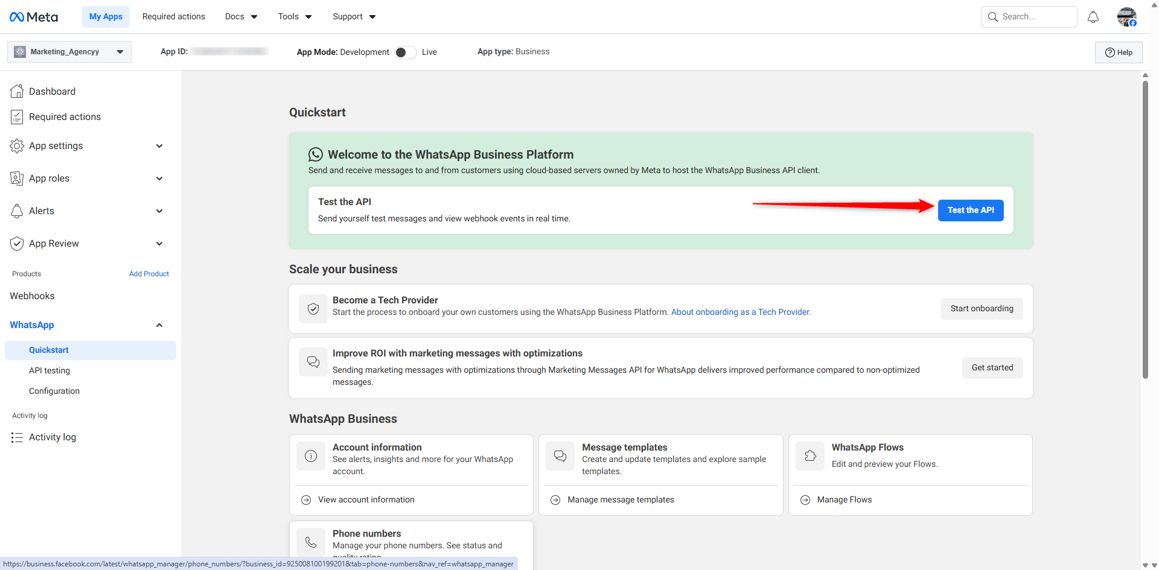This screenshot has width=1159, height=570.
Task: Expand the App roles section chevron
Action: 159,179
